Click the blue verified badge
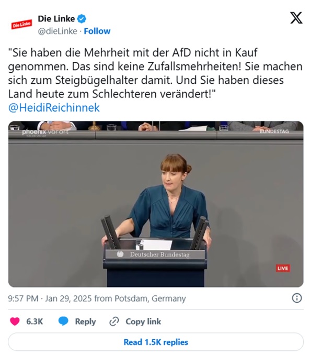311x355 pixels. pos(82,19)
